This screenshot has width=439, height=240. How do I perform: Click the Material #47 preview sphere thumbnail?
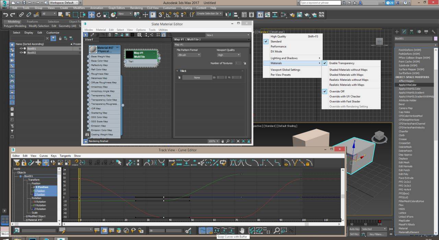pyautogui.click(x=93, y=50)
